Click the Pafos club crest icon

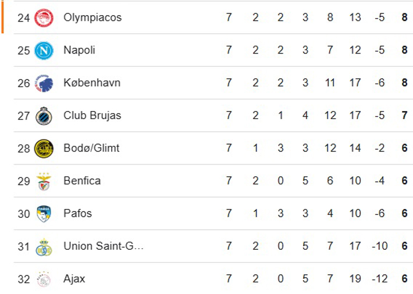click(x=44, y=214)
